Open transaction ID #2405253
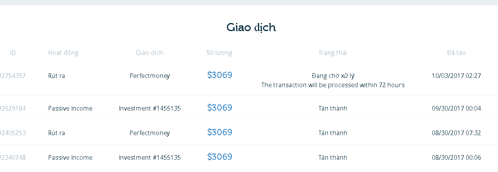 pyautogui.click(x=13, y=133)
